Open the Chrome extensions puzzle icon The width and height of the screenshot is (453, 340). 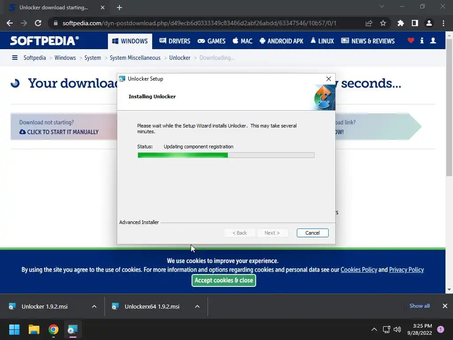400,23
